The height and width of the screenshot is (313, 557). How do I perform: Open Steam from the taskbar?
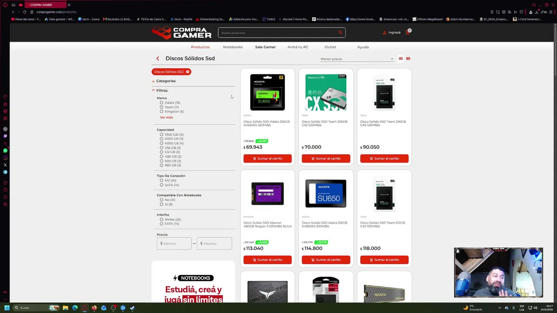132,308
